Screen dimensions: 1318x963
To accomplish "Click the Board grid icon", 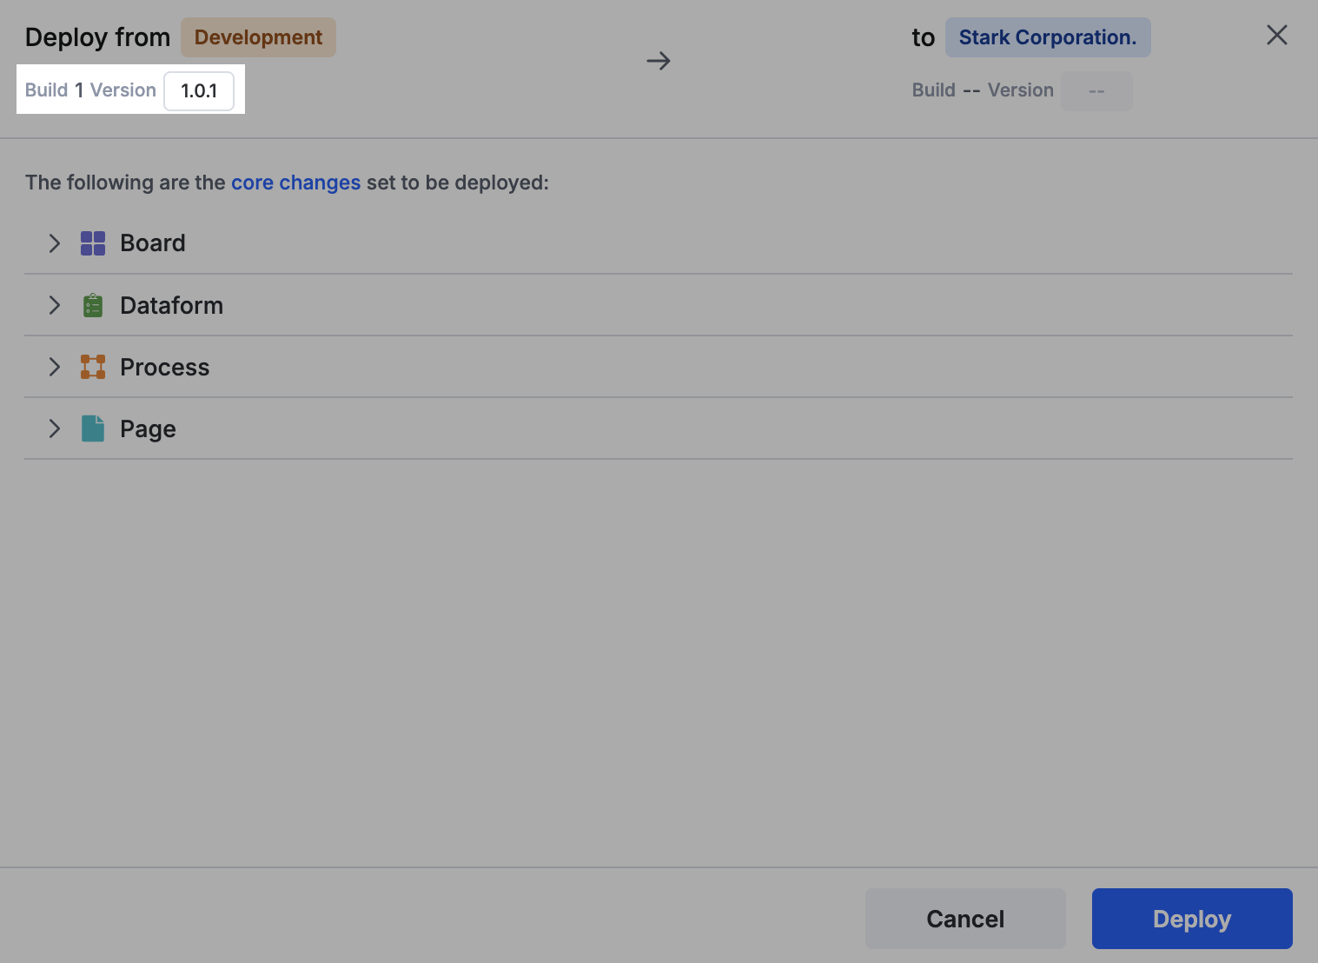I will click(93, 243).
